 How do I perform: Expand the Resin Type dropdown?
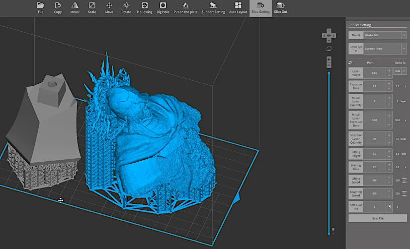pyautogui.click(x=404, y=49)
